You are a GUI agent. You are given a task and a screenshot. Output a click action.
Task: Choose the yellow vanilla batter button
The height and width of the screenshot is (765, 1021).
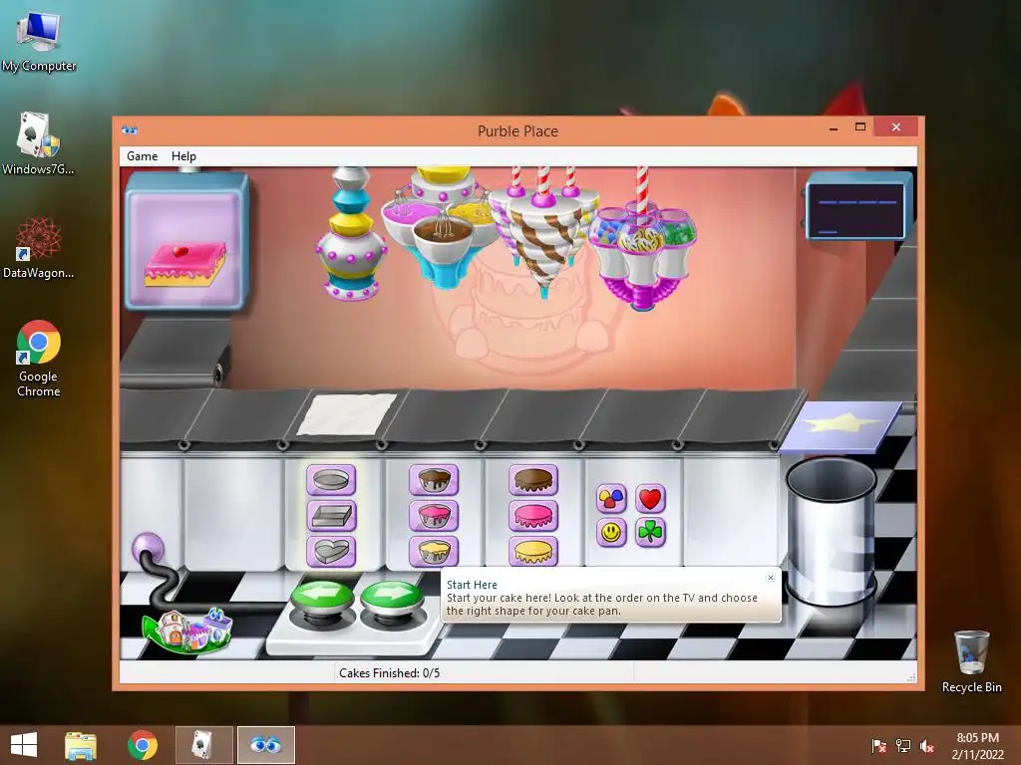tap(434, 551)
